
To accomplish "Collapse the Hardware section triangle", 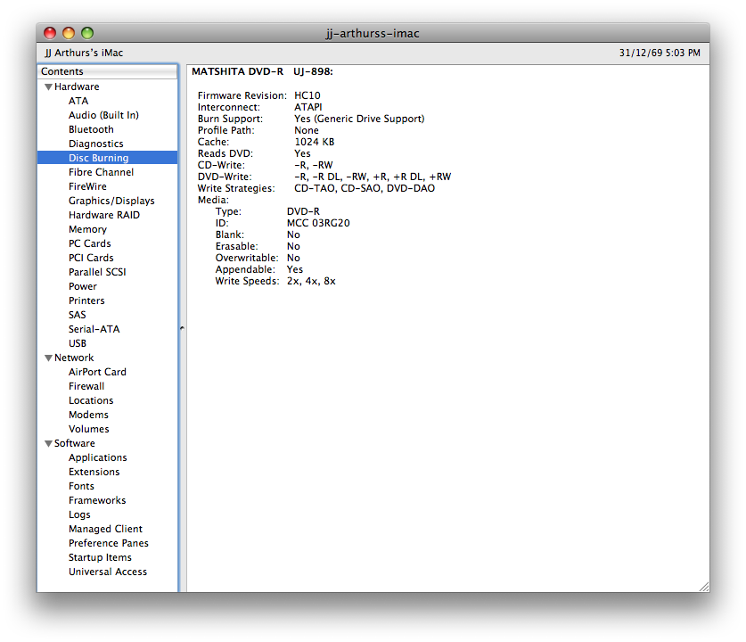I will pyautogui.click(x=48, y=87).
